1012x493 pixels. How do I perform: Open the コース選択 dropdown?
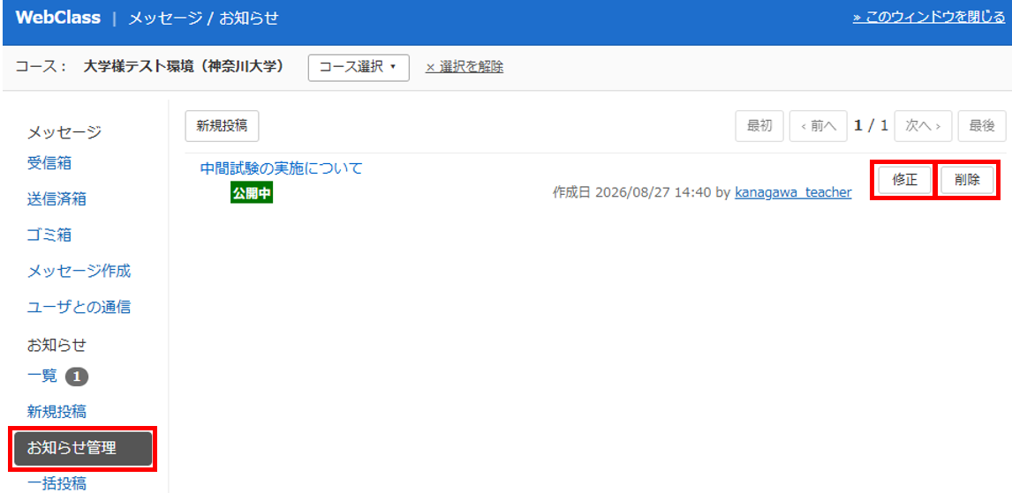pos(359,67)
